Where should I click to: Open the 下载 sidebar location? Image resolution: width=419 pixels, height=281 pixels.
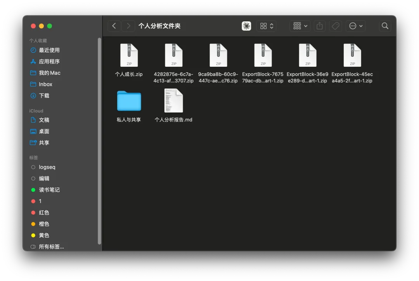point(44,95)
